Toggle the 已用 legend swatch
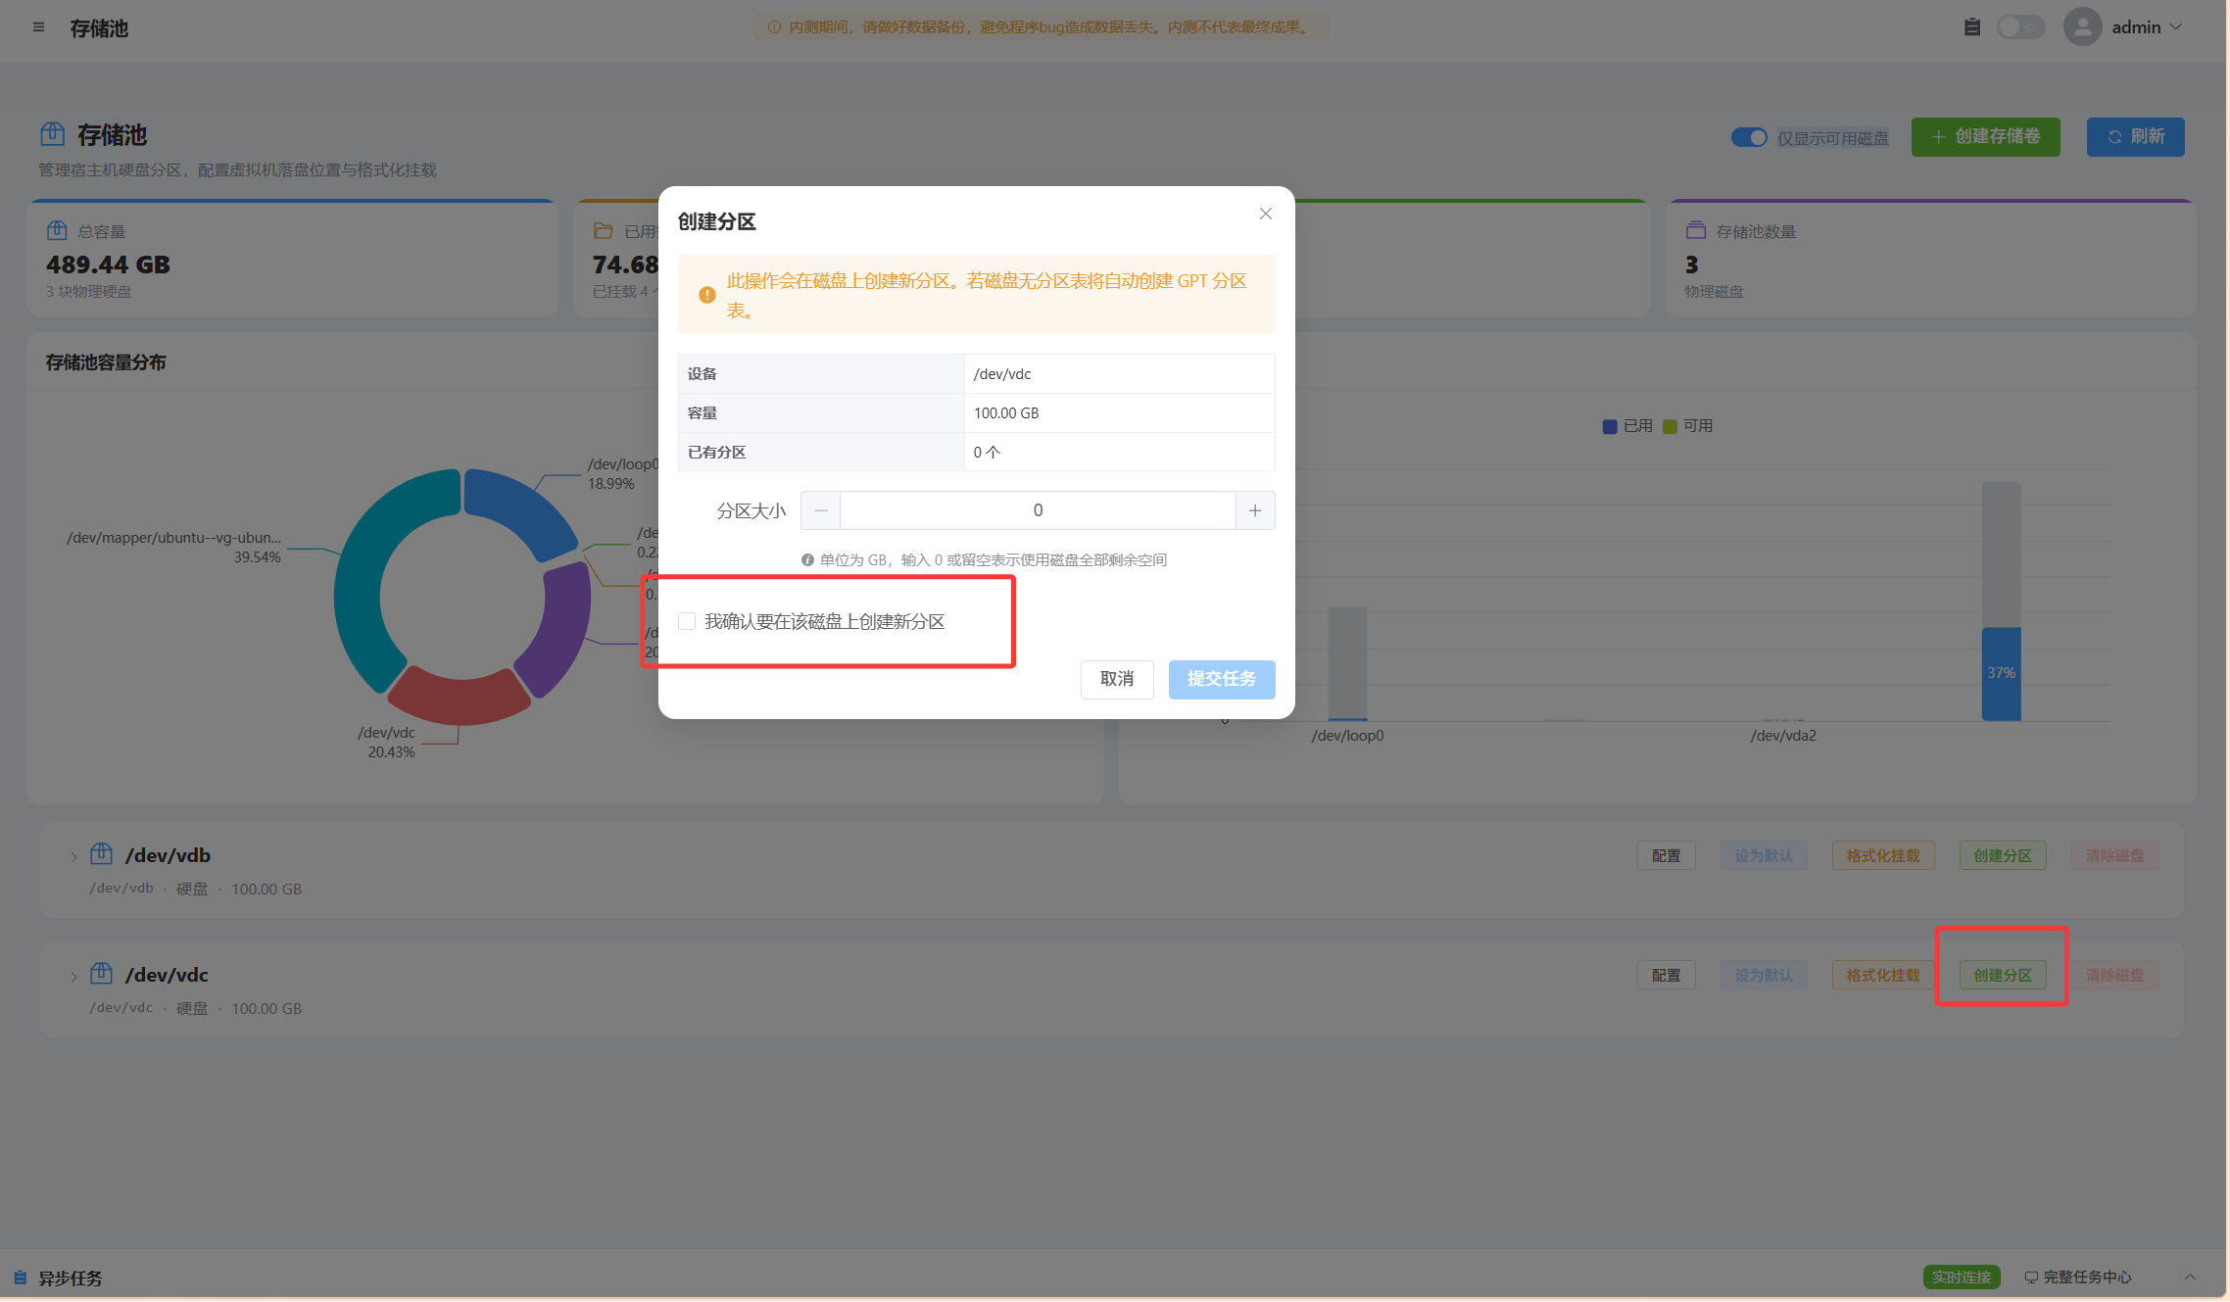Viewport: 2230px width, 1302px height. click(1610, 427)
